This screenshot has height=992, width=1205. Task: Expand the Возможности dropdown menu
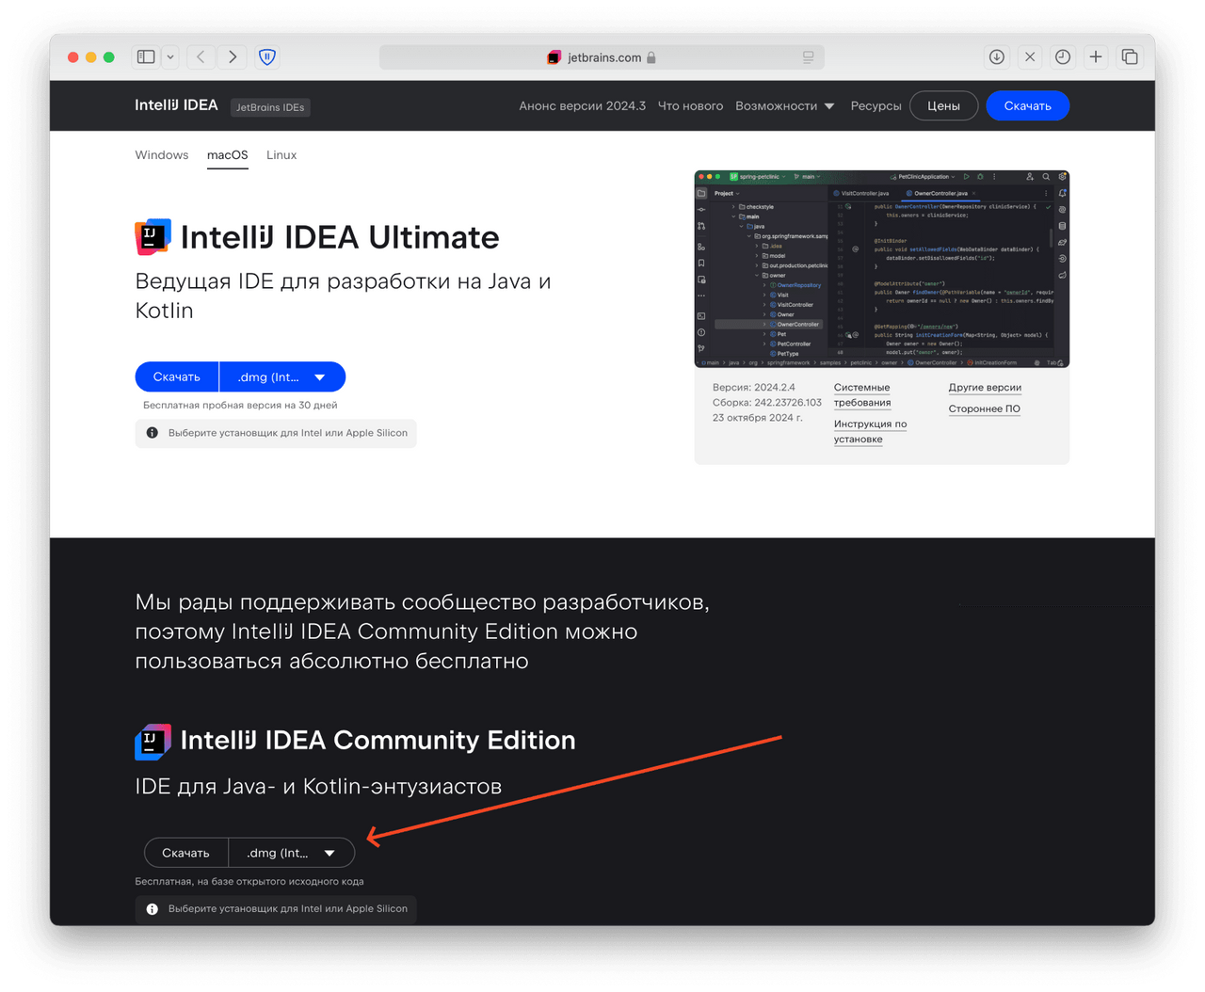[785, 105]
